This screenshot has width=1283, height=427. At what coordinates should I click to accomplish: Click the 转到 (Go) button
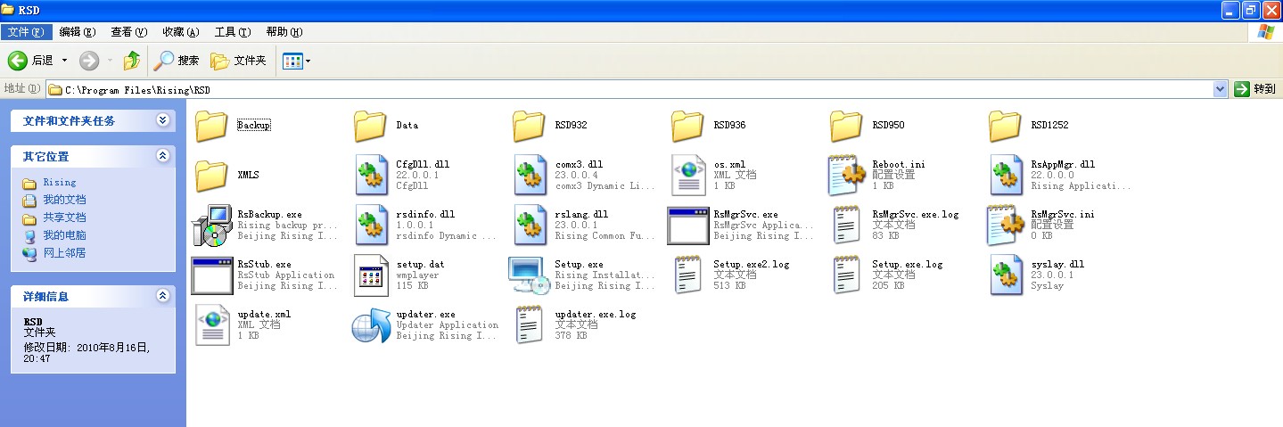coord(1255,89)
